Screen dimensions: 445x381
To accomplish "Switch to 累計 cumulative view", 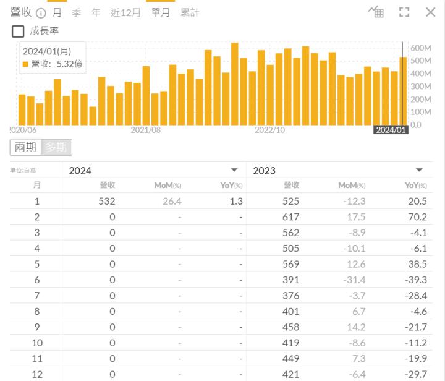I will (190, 12).
